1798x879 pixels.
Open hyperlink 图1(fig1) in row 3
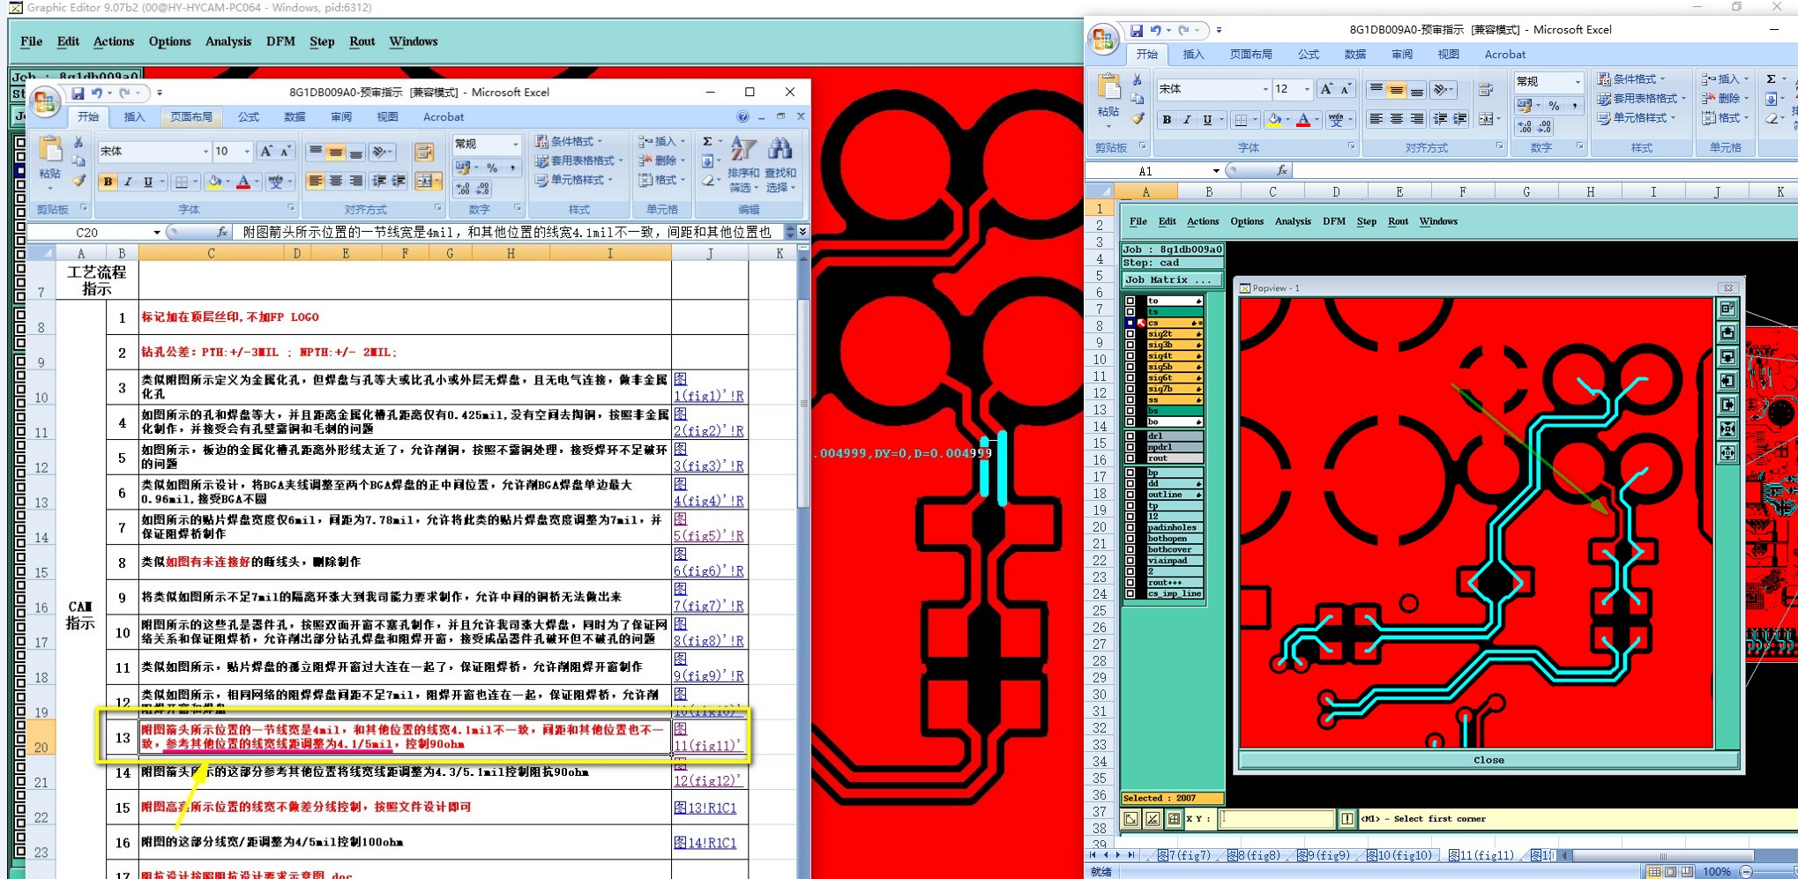(x=708, y=388)
